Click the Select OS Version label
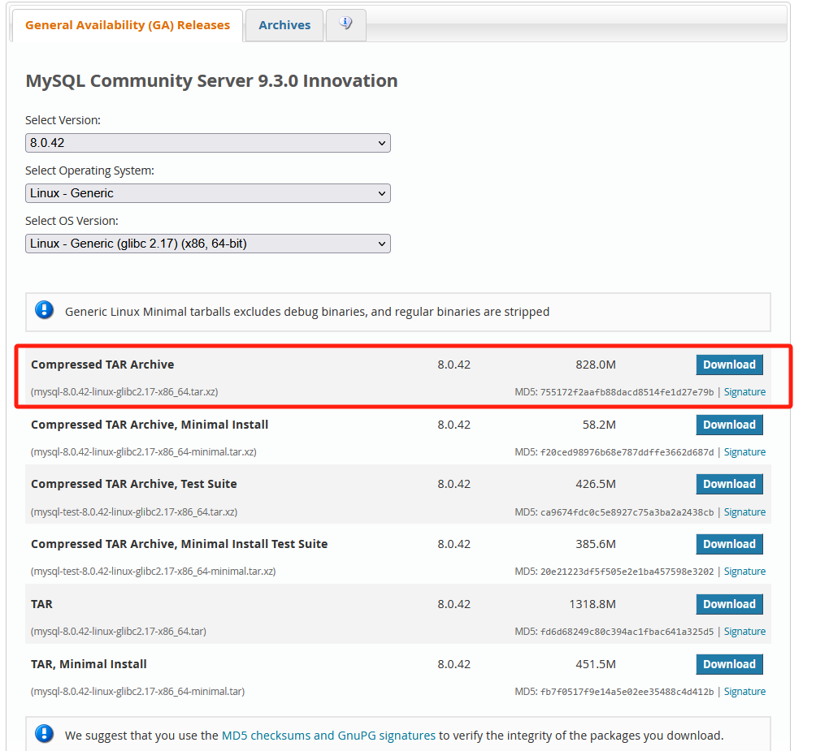Image resolution: width=829 pixels, height=751 pixels. 72,221
